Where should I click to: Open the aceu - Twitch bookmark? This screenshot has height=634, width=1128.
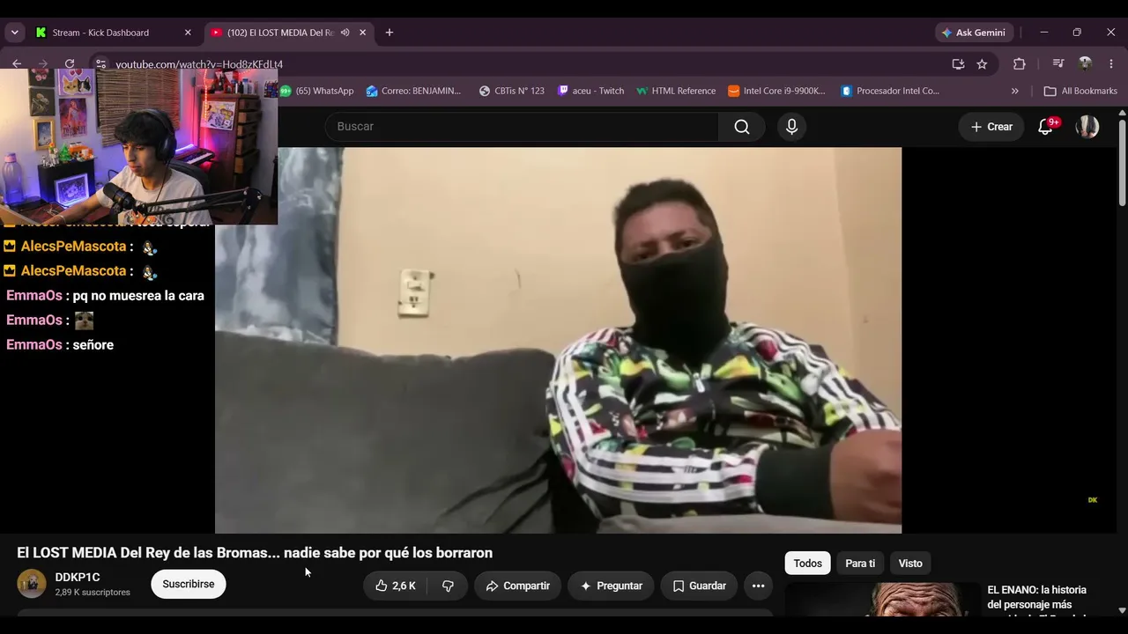tap(590, 91)
